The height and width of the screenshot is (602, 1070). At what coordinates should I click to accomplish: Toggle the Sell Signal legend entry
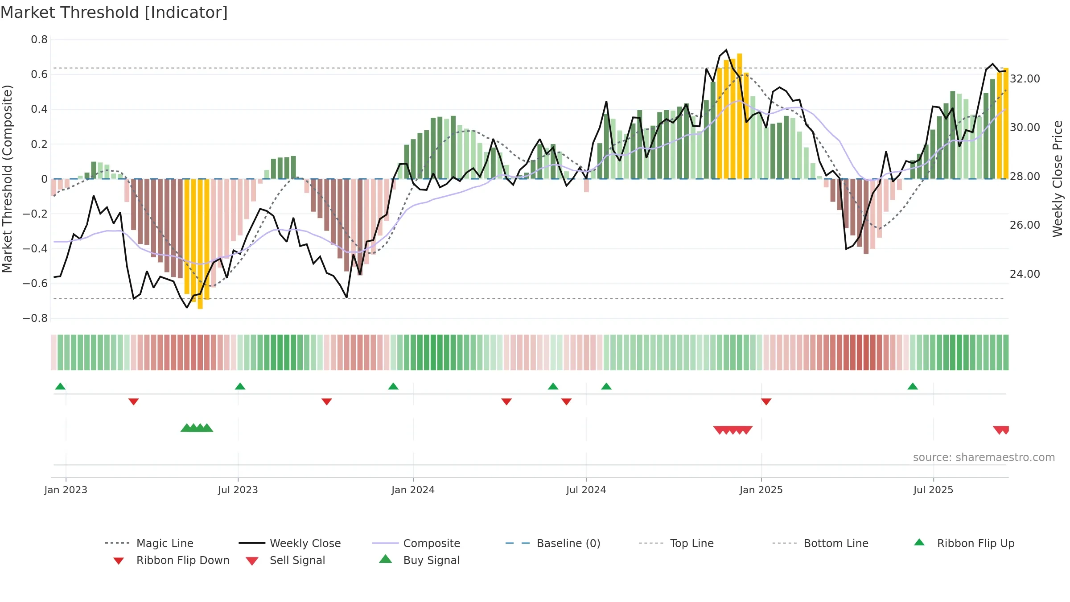[285, 560]
